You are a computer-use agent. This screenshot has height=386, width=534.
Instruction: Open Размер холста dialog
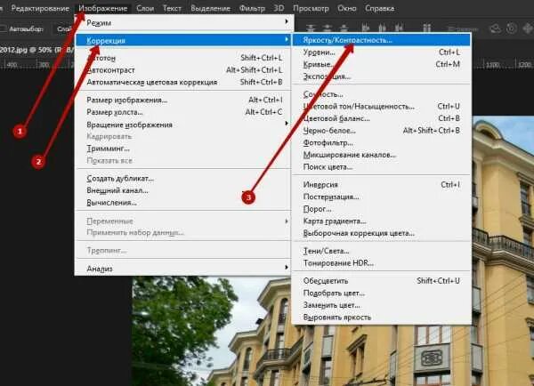(x=182, y=112)
